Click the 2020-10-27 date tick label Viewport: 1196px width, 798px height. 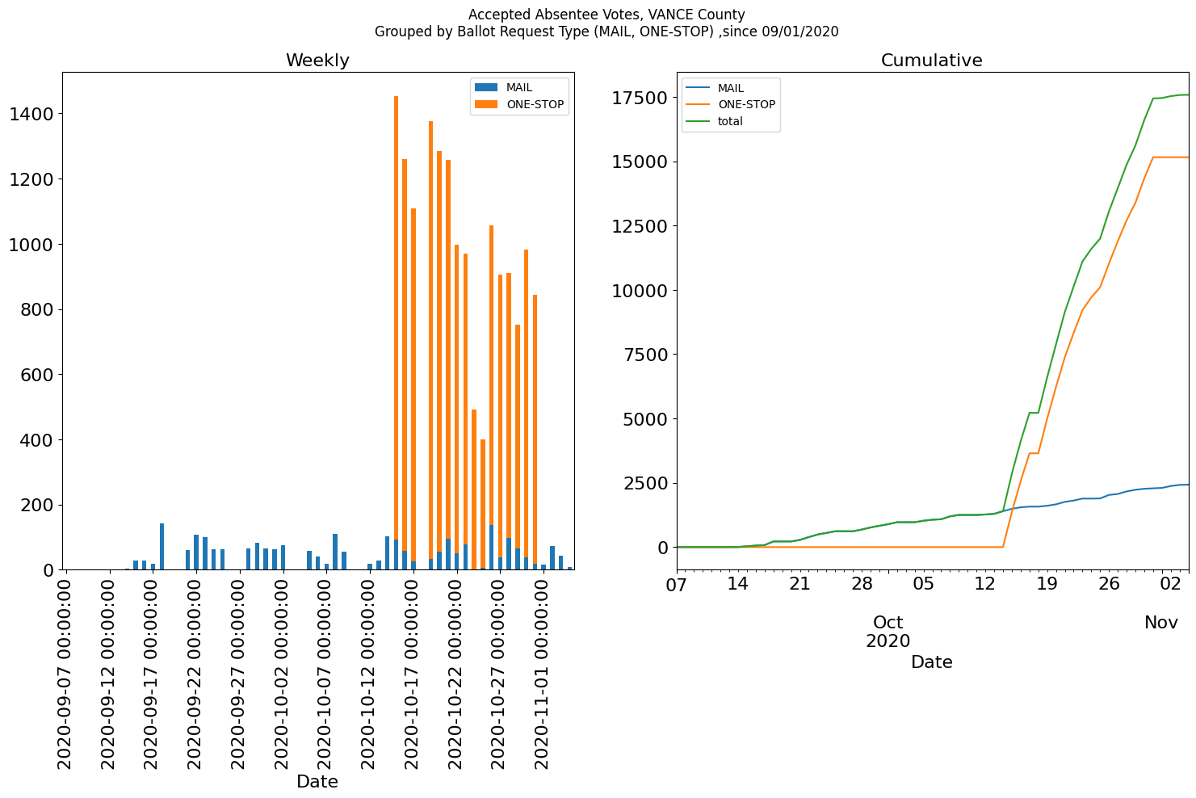(x=498, y=672)
